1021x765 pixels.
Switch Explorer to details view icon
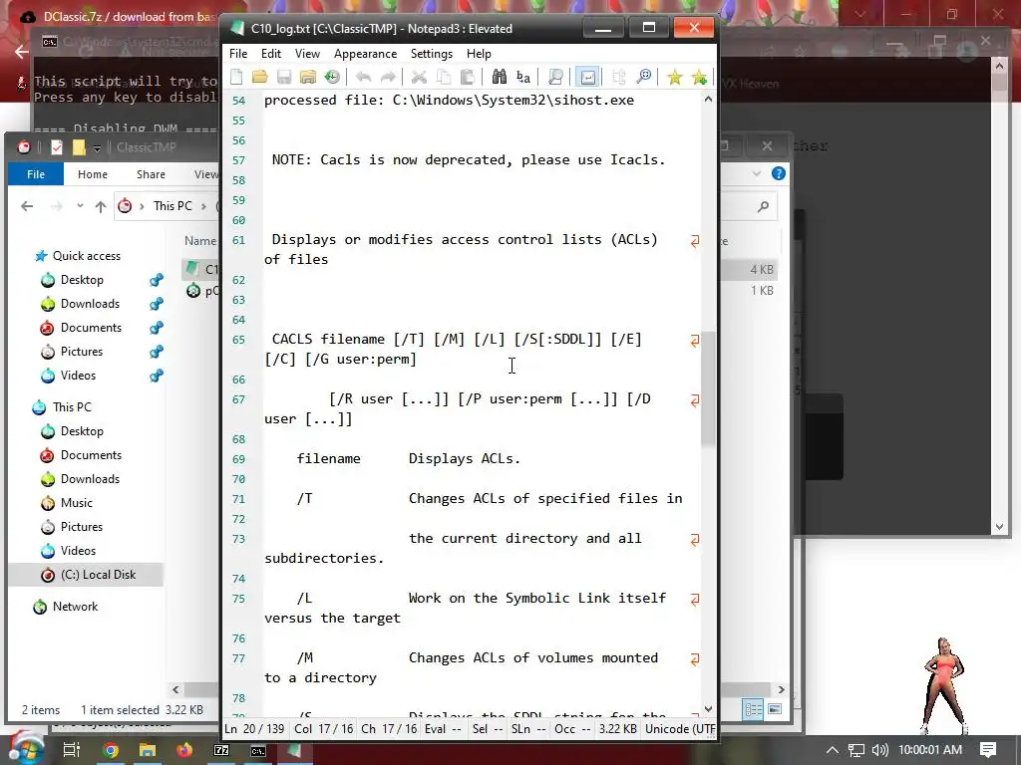click(x=754, y=709)
